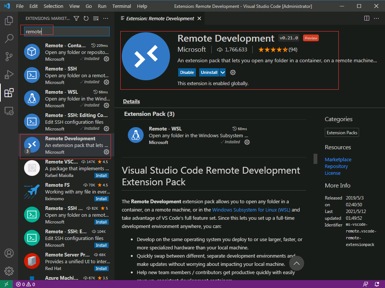Refresh the extensions list
The width and height of the screenshot is (385, 288).
click(86, 18)
